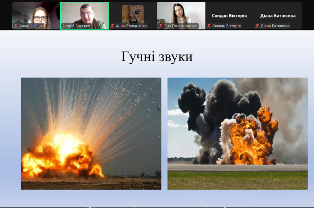Image resolution: width=314 pixels, height=208 pixels.
Task: Open Анна Степаненко's video thumbnail
Action: [133, 13]
